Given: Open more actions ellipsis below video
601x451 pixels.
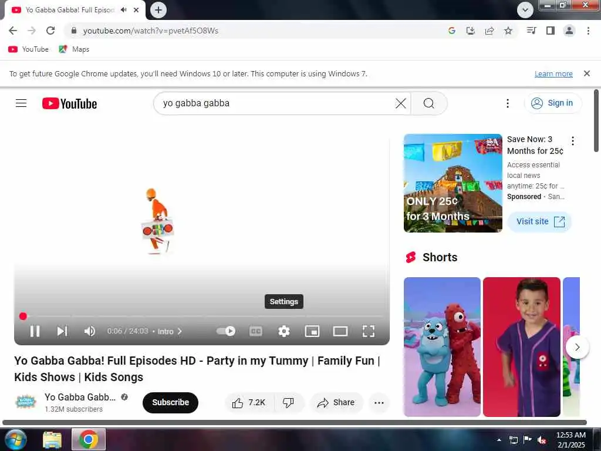Looking at the screenshot, I should (x=379, y=402).
